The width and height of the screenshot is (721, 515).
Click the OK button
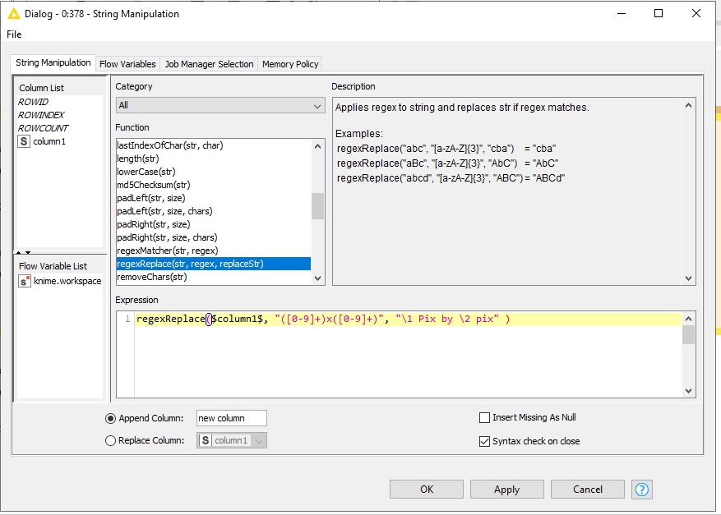[x=426, y=490]
